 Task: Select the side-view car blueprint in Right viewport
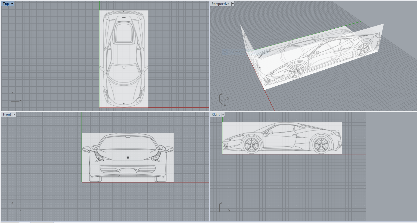pyautogui.click(x=282, y=138)
